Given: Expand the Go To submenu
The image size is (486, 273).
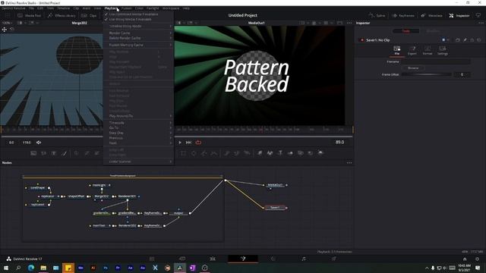Looking at the screenshot, I should pyautogui.click(x=138, y=128).
